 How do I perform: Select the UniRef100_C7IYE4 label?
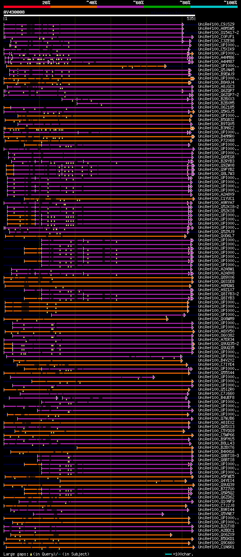216,364
